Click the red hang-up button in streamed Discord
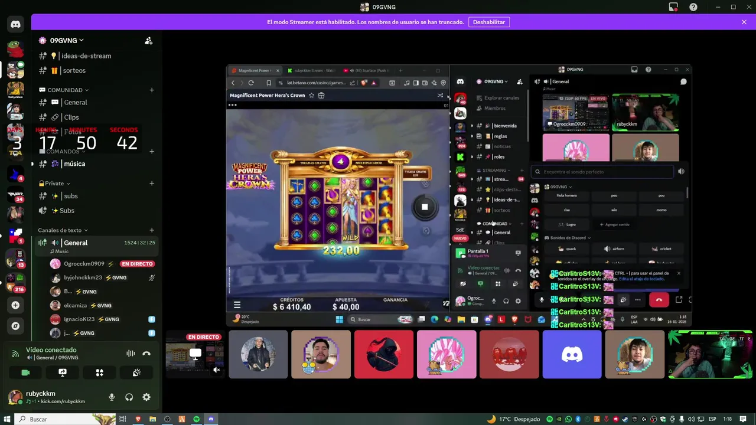 (x=659, y=300)
